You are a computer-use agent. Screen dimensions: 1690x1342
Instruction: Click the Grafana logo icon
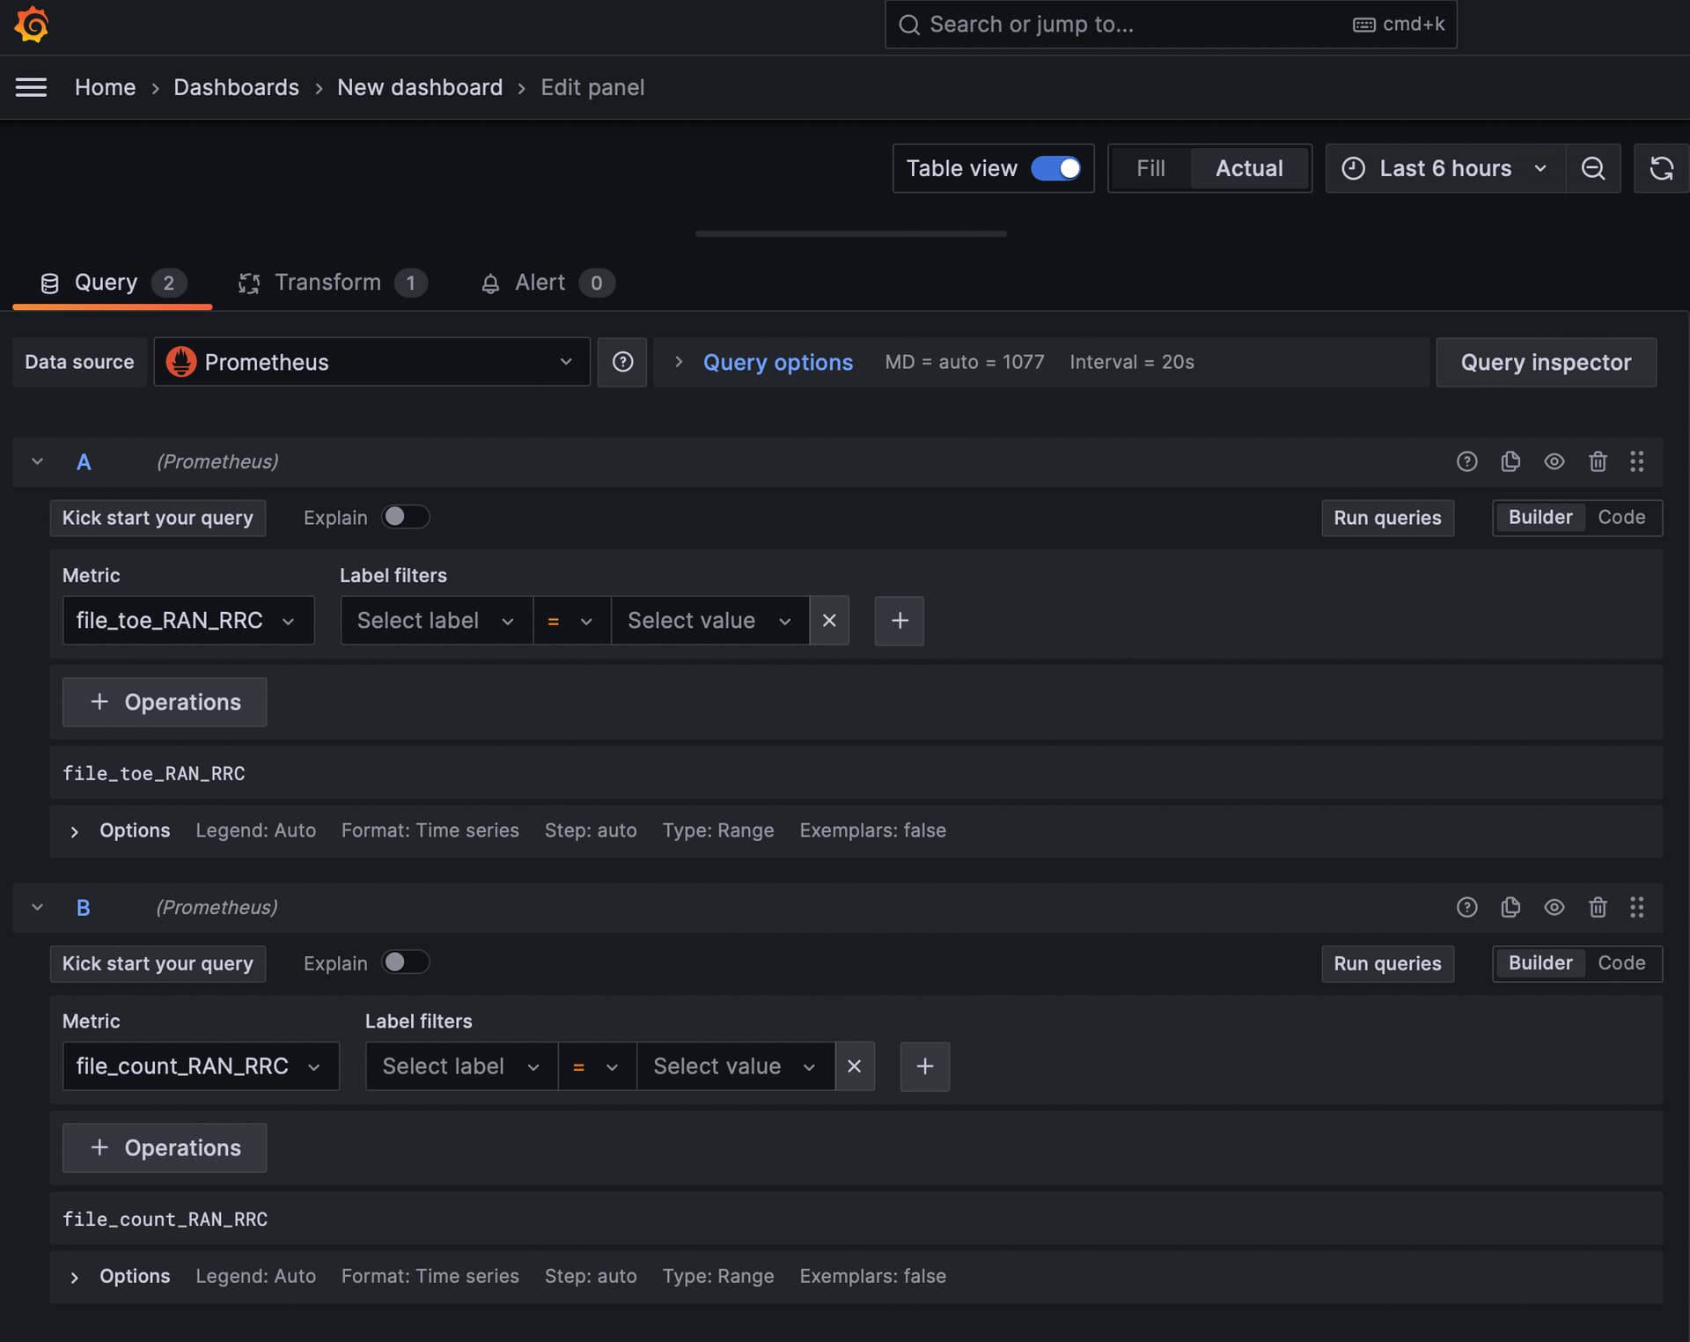click(x=32, y=25)
